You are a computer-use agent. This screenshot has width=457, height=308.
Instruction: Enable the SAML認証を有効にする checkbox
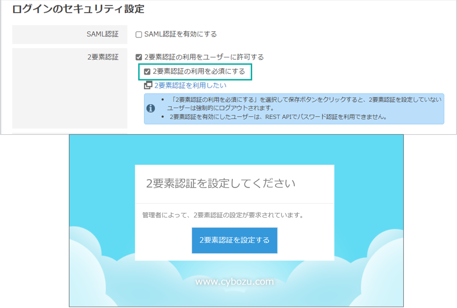(x=139, y=35)
